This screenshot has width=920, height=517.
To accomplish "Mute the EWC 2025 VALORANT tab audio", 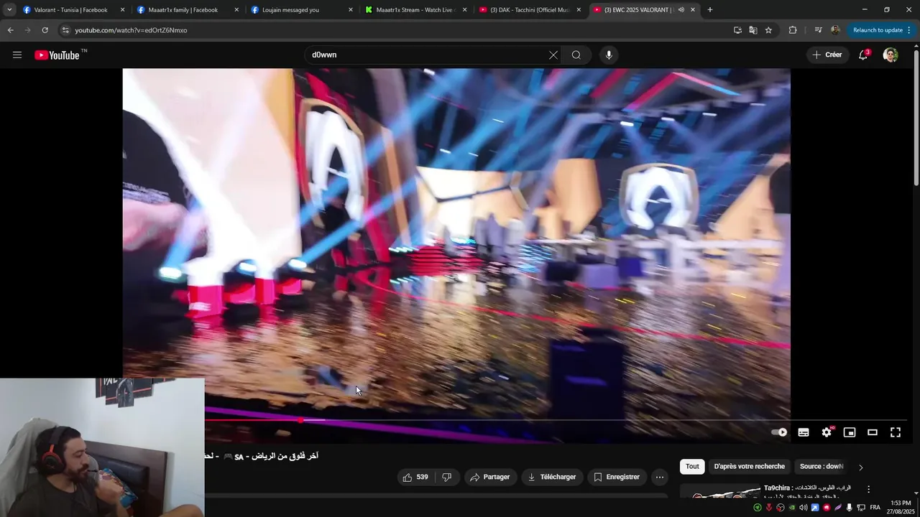I will (x=681, y=10).
